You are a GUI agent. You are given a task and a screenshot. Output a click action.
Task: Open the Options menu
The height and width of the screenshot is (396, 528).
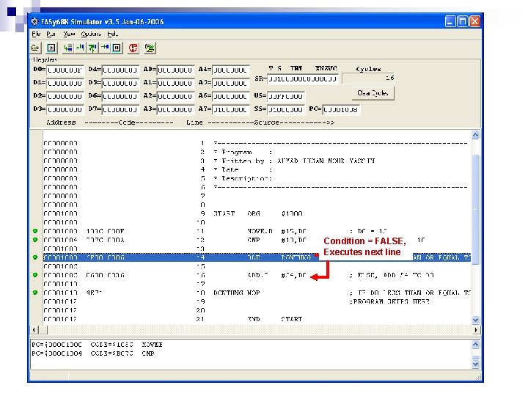91,34
